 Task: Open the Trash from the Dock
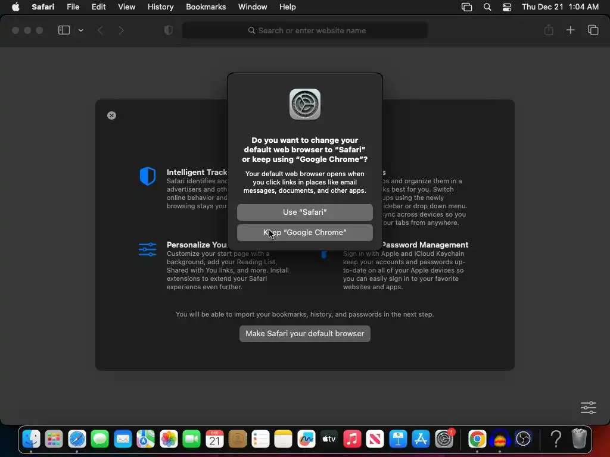[x=579, y=439]
